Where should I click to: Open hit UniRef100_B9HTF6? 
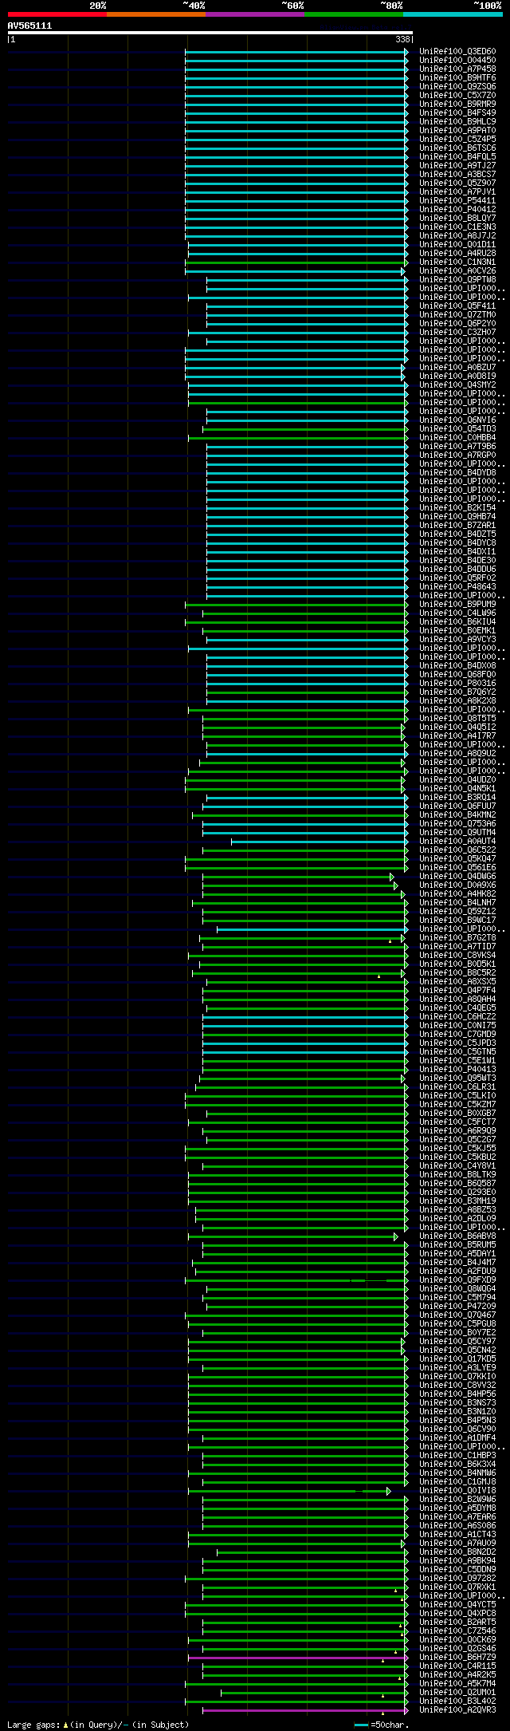pos(457,78)
